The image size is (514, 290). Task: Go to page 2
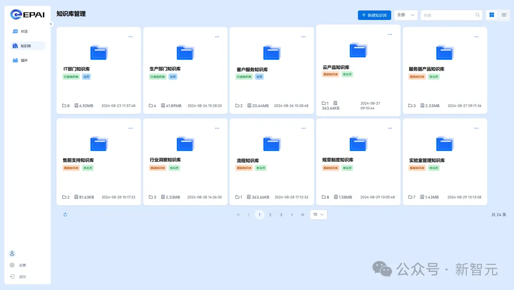pos(270,215)
